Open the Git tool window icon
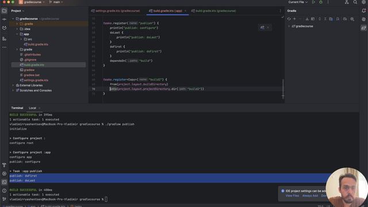The width and height of the screenshot is (368, 207). click(4, 199)
